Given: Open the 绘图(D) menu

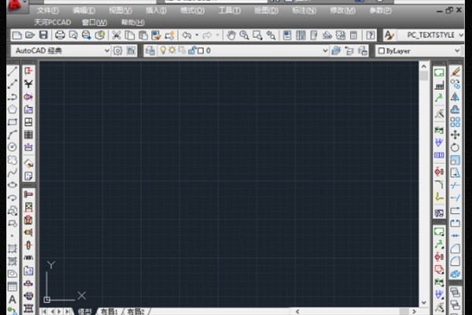Looking at the screenshot, I should click(x=266, y=10).
